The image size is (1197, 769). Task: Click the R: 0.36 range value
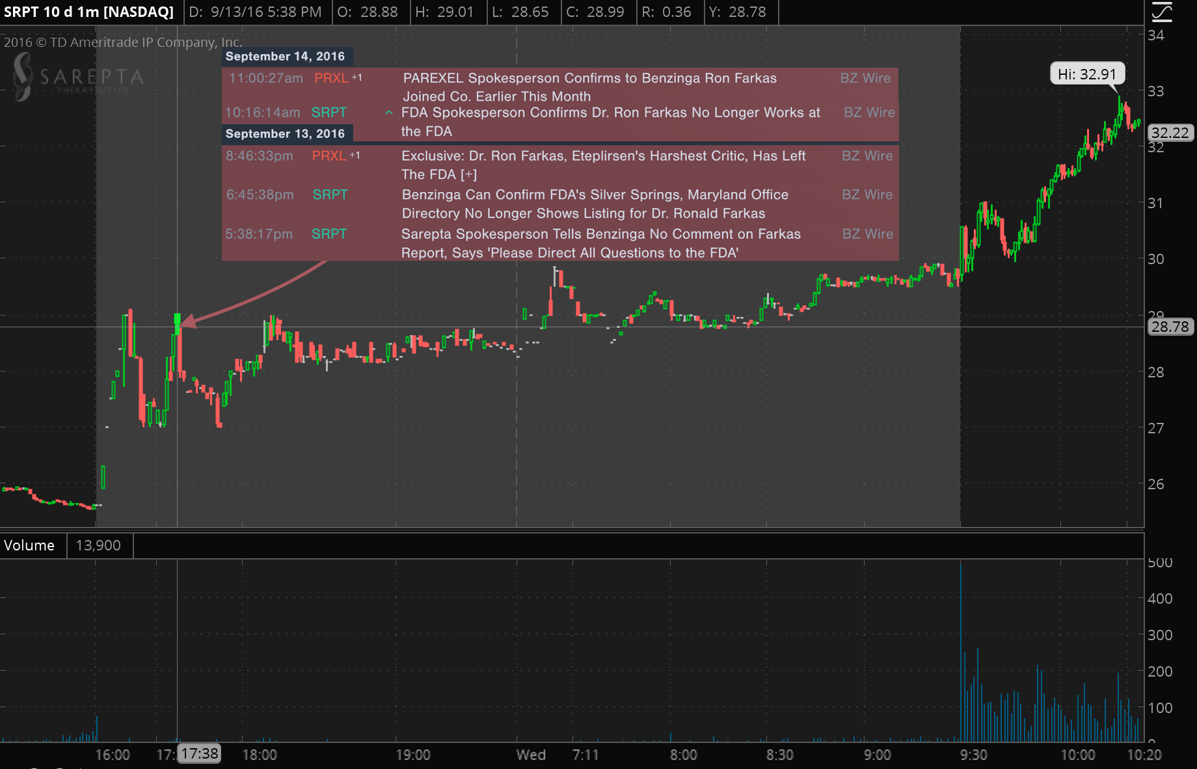[x=666, y=12]
